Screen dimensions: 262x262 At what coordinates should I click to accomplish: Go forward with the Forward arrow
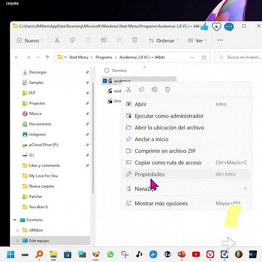click(28, 57)
